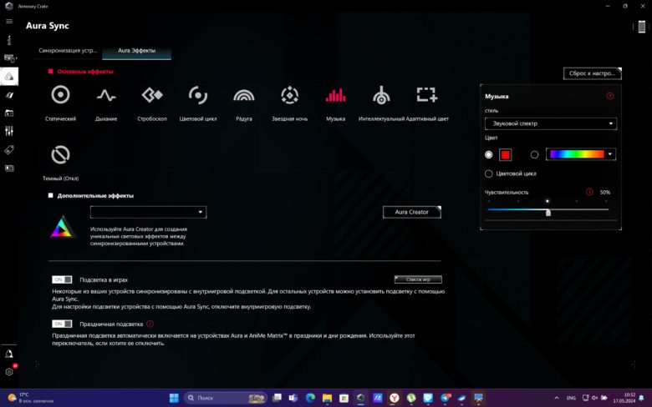Image resolution: width=652 pixels, height=407 pixels.
Task: Open the news sidebar icon below tag
Action: 9,168
